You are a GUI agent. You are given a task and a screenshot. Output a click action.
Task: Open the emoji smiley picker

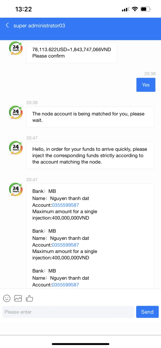click(x=7, y=298)
